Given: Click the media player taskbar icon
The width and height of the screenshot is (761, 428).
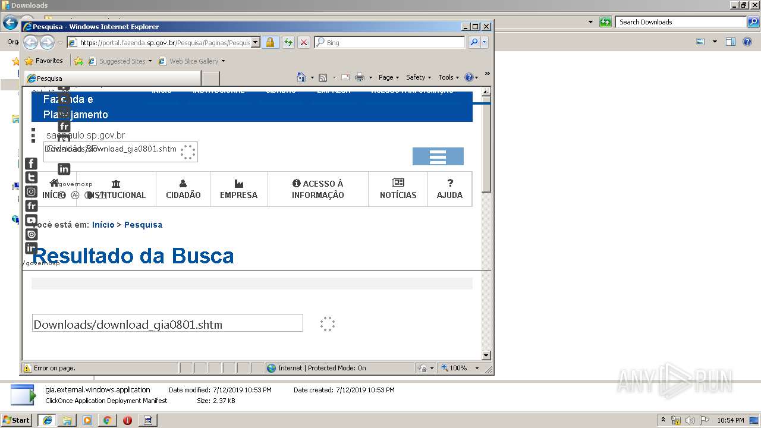Looking at the screenshot, I should (87, 420).
